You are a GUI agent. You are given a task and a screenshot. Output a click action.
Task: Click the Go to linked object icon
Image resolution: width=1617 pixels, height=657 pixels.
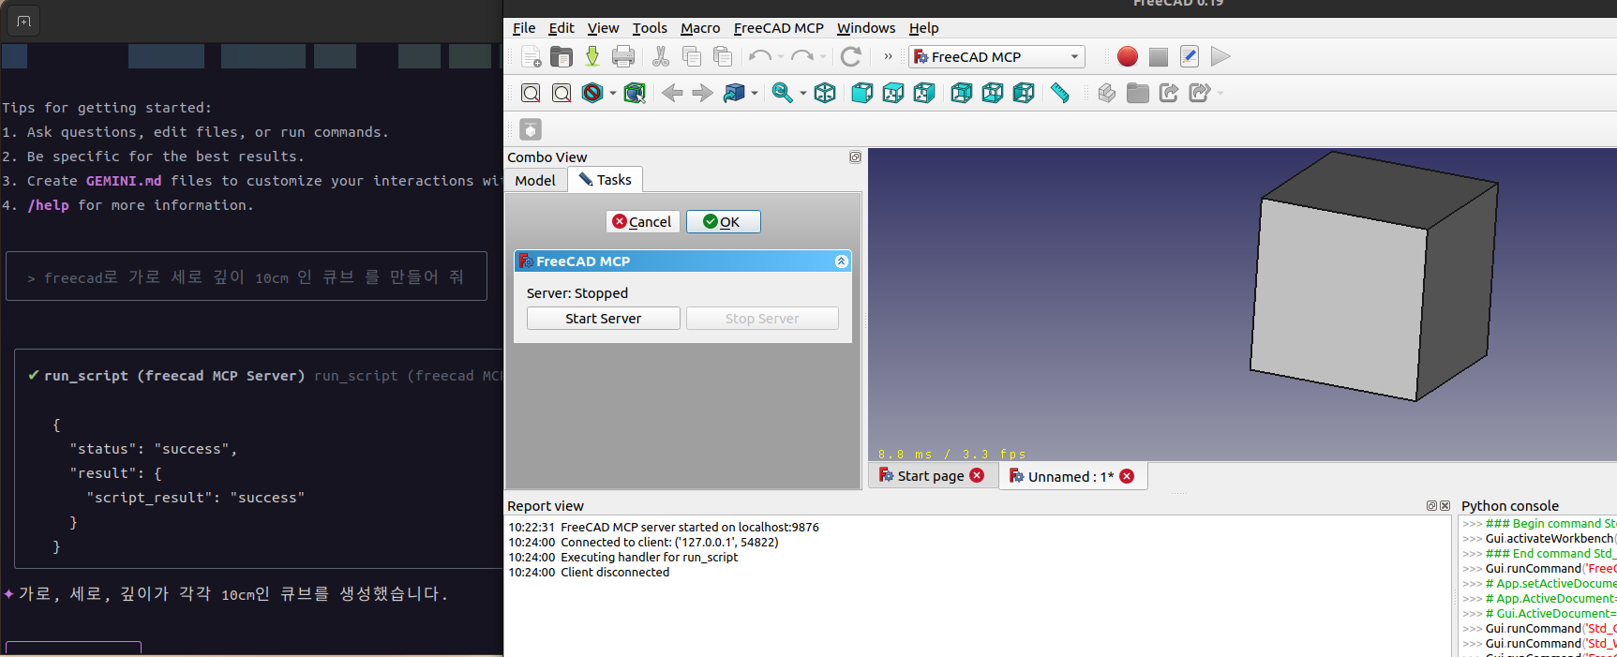(734, 93)
